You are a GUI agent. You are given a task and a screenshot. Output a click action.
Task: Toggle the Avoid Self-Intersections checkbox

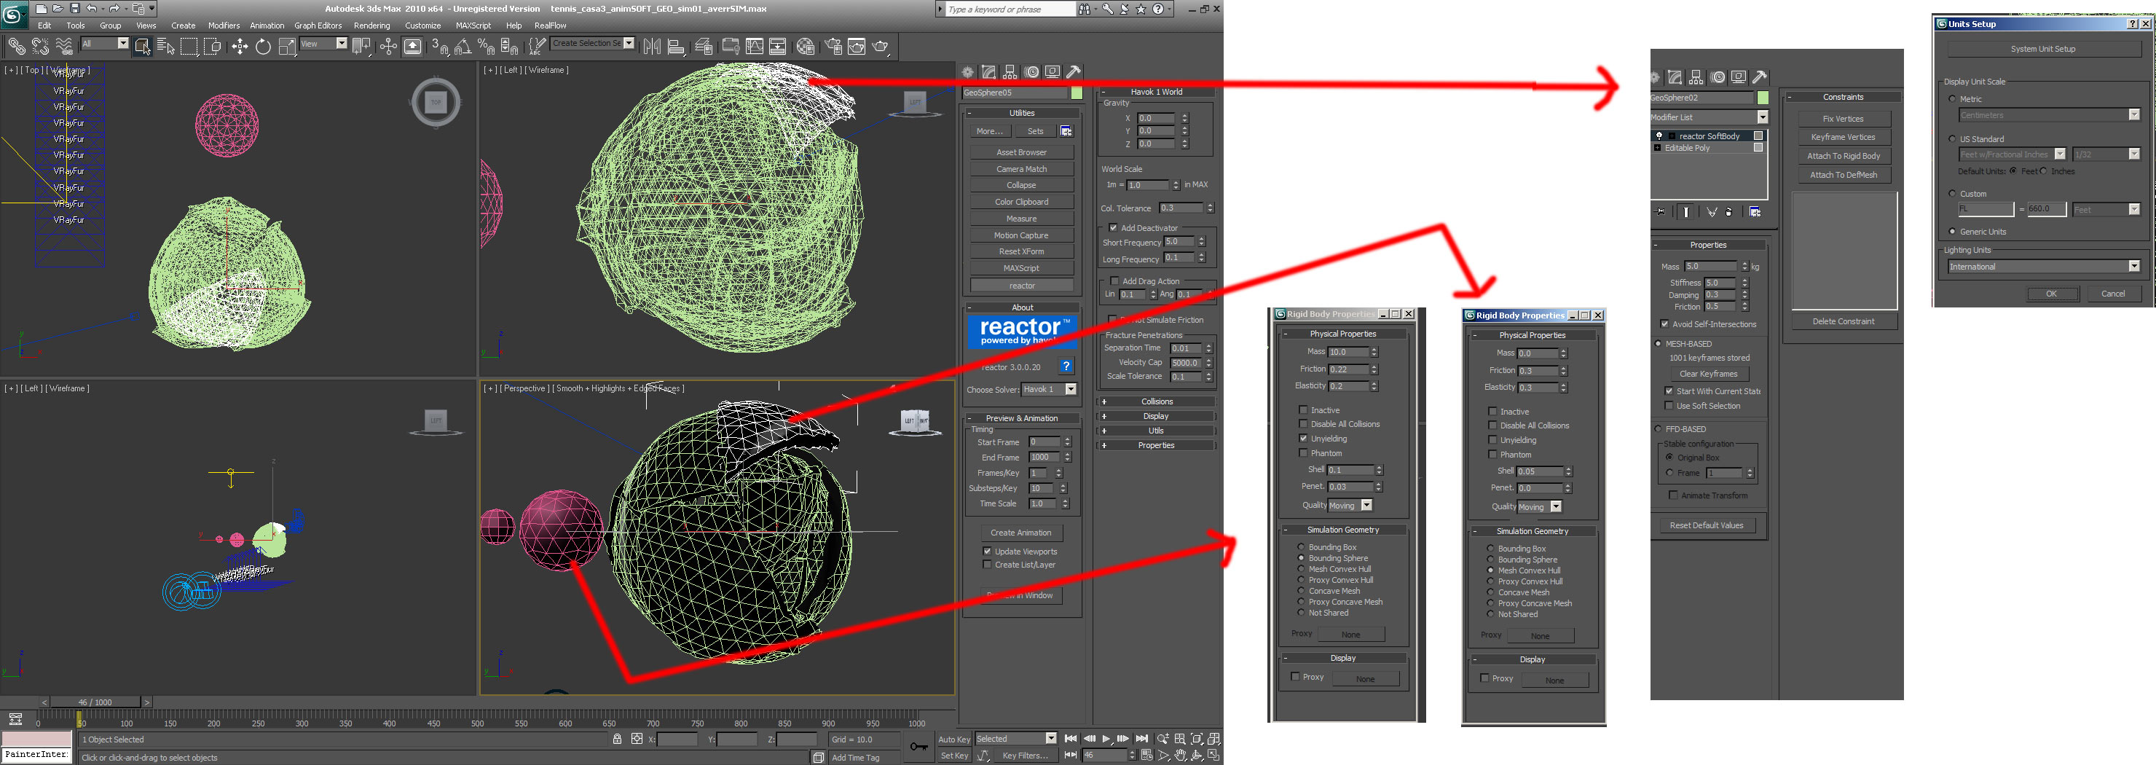[x=1664, y=324]
